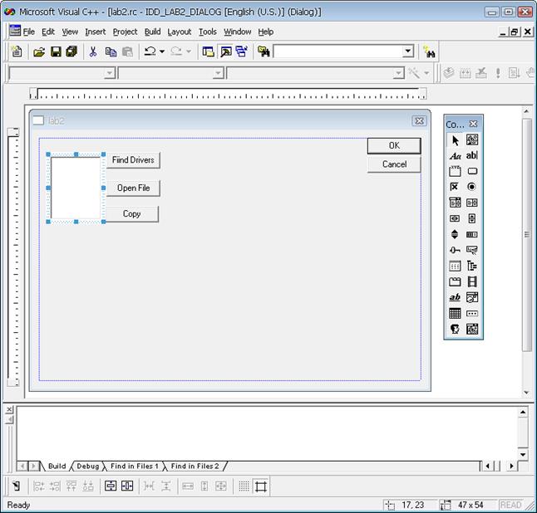The height and width of the screenshot is (513, 537).
Task: Select the Button control tool in palette
Action: pyautogui.click(x=472, y=171)
